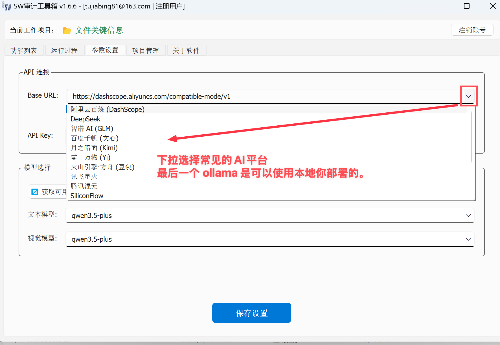
Task: Pick 智谱 AI (GLM) from list
Action: point(92,129)
